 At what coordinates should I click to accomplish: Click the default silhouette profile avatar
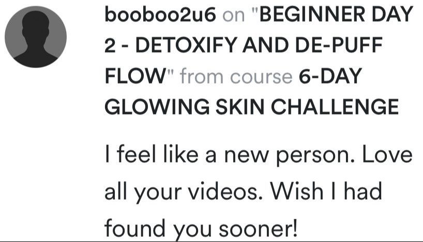click(36, 37)
